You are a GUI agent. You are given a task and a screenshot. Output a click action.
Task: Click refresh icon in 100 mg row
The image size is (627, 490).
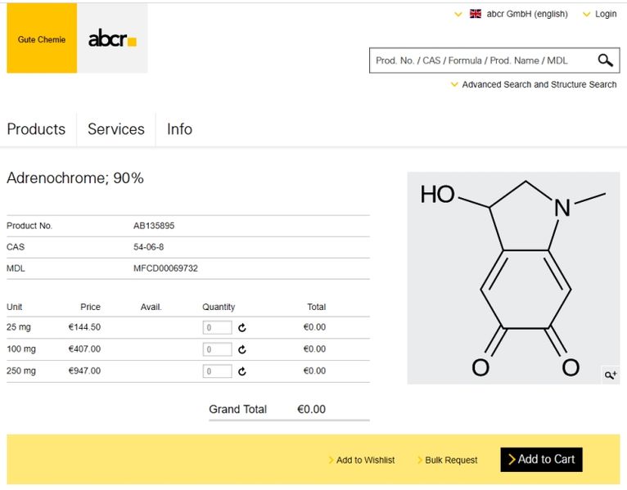[242, 349]
